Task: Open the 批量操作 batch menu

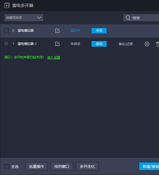Action: pyautogui.click(x=36, y=166)
